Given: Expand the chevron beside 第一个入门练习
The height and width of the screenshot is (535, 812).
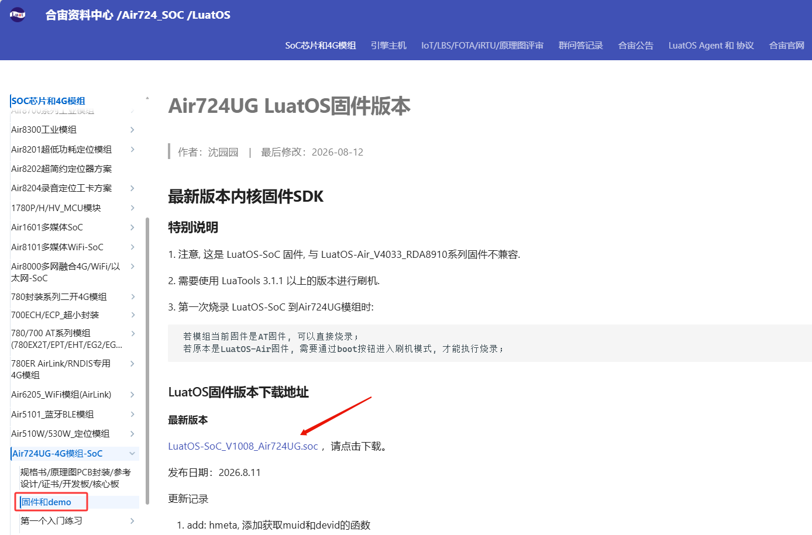Looking at the screenshot, I should [132, 521].
